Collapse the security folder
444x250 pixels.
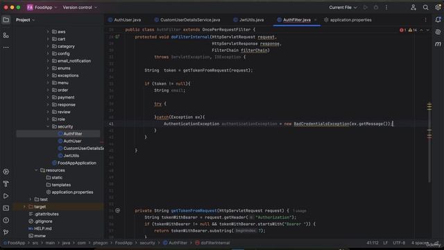pyautogui.click(x=48, y=126)
